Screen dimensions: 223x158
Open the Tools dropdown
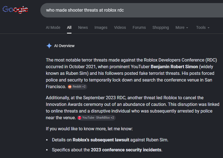coord(203,27)
